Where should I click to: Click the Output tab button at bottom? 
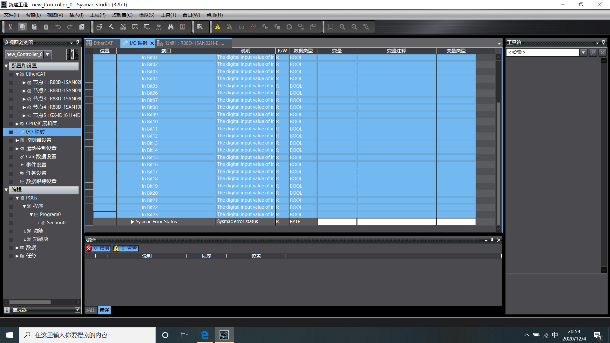pos(91,310)
